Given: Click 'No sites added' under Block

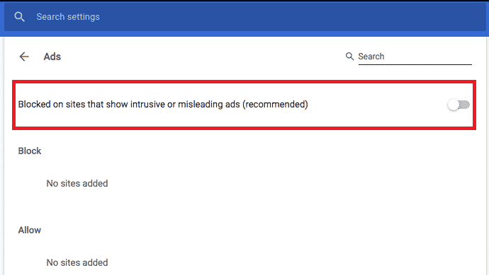Looking at the screenshot, I should pos(77,184).
